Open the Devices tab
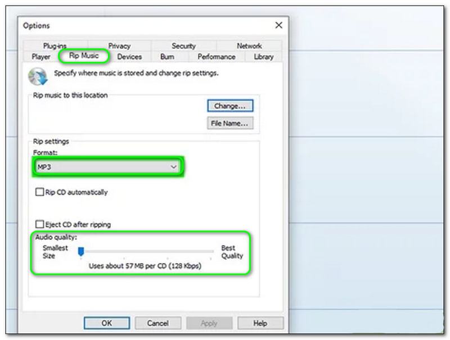Viewport: 450px width, 340px height. pos(129,57)
